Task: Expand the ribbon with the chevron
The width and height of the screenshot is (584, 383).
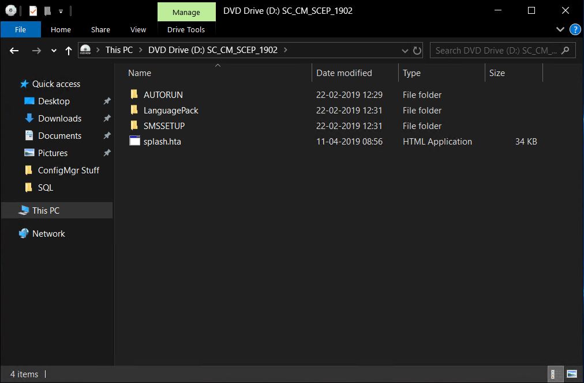Action: point(560,29)
